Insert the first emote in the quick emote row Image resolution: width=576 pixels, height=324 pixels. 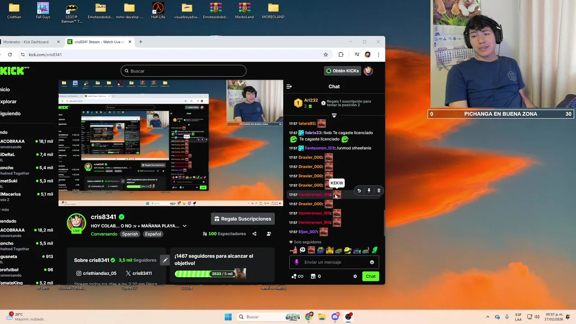point(293,250)
